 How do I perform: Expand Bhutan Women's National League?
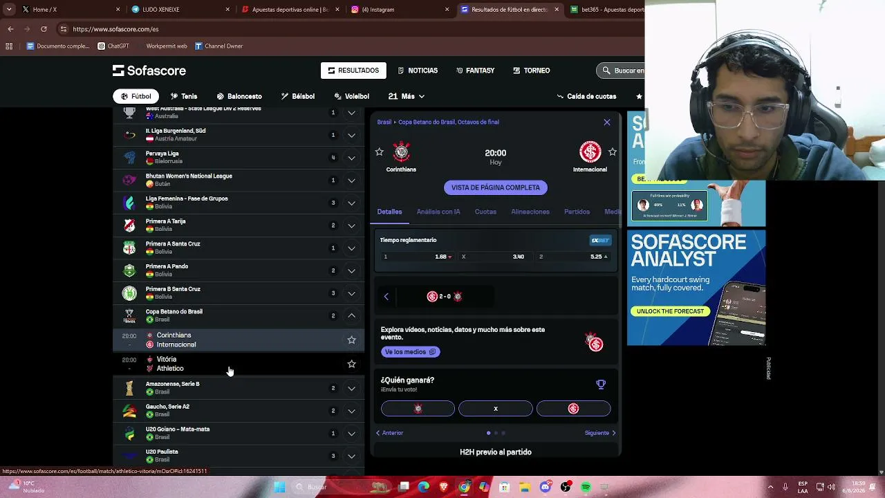click(351, 181)
